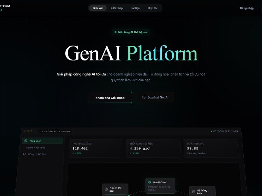Screen dimensions: 262x196
Task: Open the Giải pháp navigation item
Action: [117, 8]
